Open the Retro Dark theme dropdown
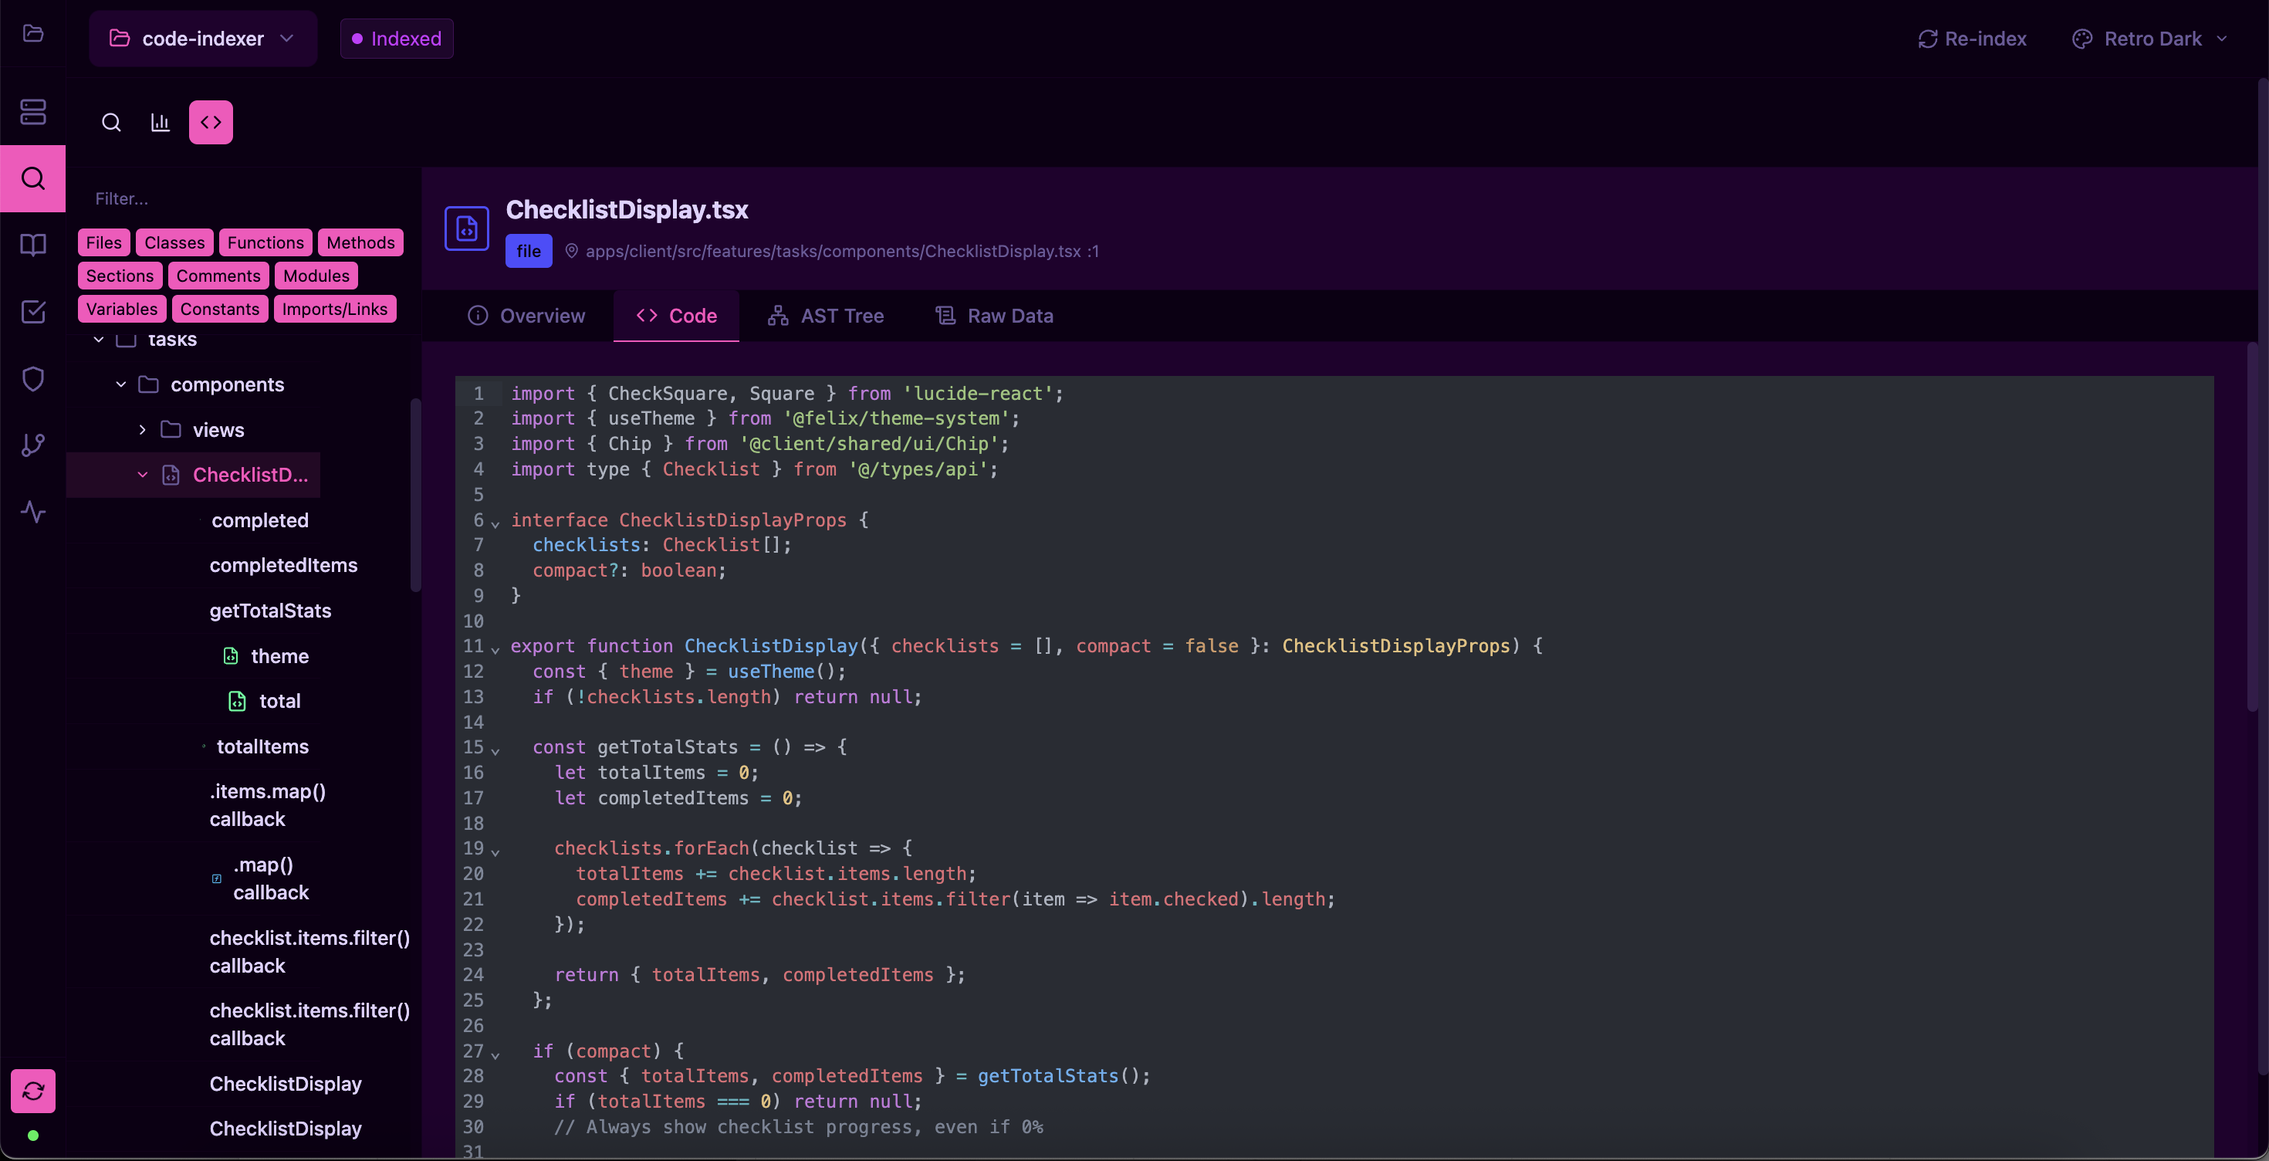The height and width of the screenshot is (1161, 2269). 2152,39
